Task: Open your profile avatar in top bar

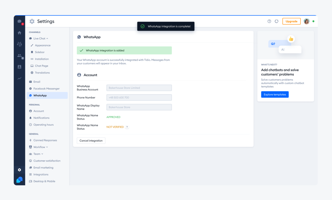Action: click(x=307, y=21)
